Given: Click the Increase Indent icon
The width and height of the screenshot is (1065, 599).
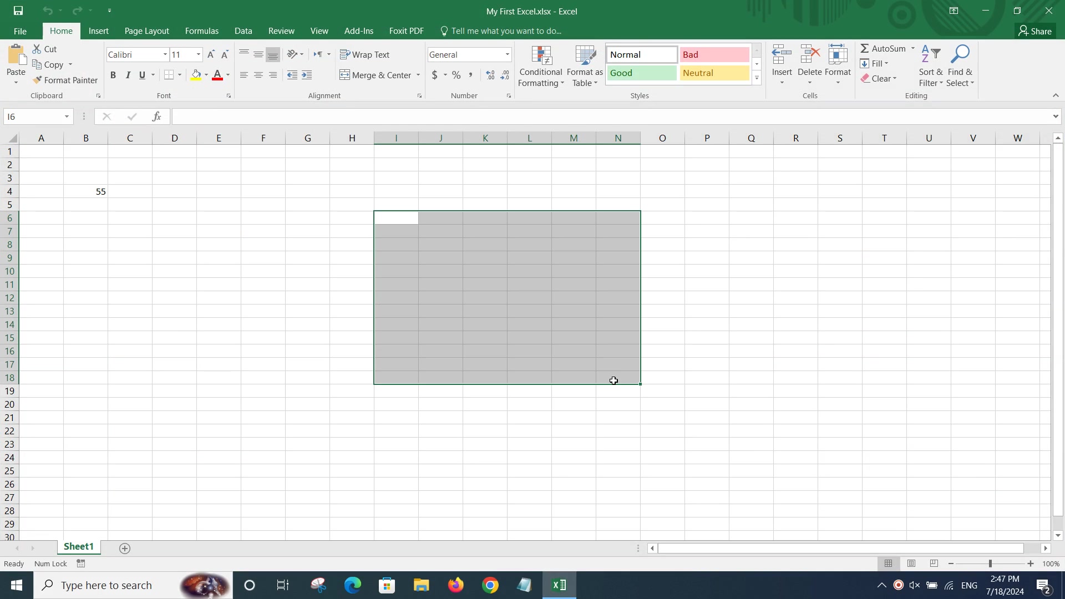Looking at the screenshot, I should coord(307,75).
